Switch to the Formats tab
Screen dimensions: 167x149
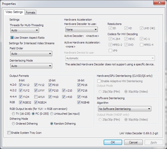(30, 12)
